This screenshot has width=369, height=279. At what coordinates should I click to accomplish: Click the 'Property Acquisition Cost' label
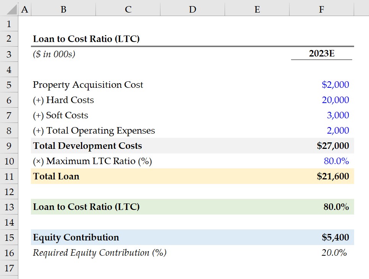(88, 85)
